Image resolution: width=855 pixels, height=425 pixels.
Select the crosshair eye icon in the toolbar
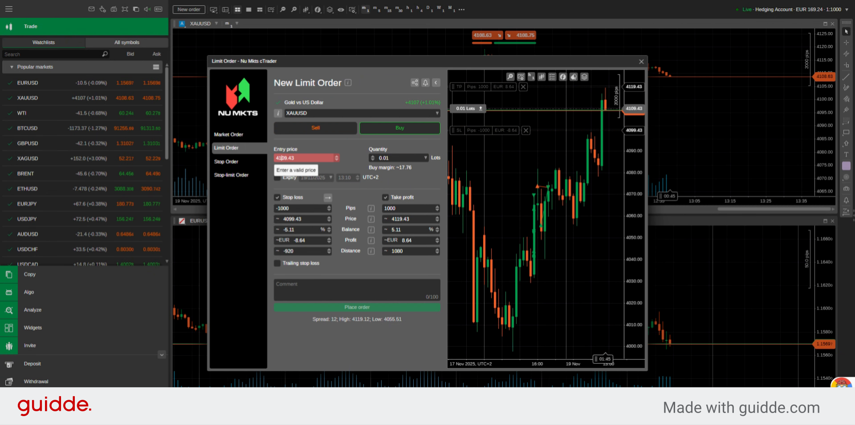click(341, 9)
